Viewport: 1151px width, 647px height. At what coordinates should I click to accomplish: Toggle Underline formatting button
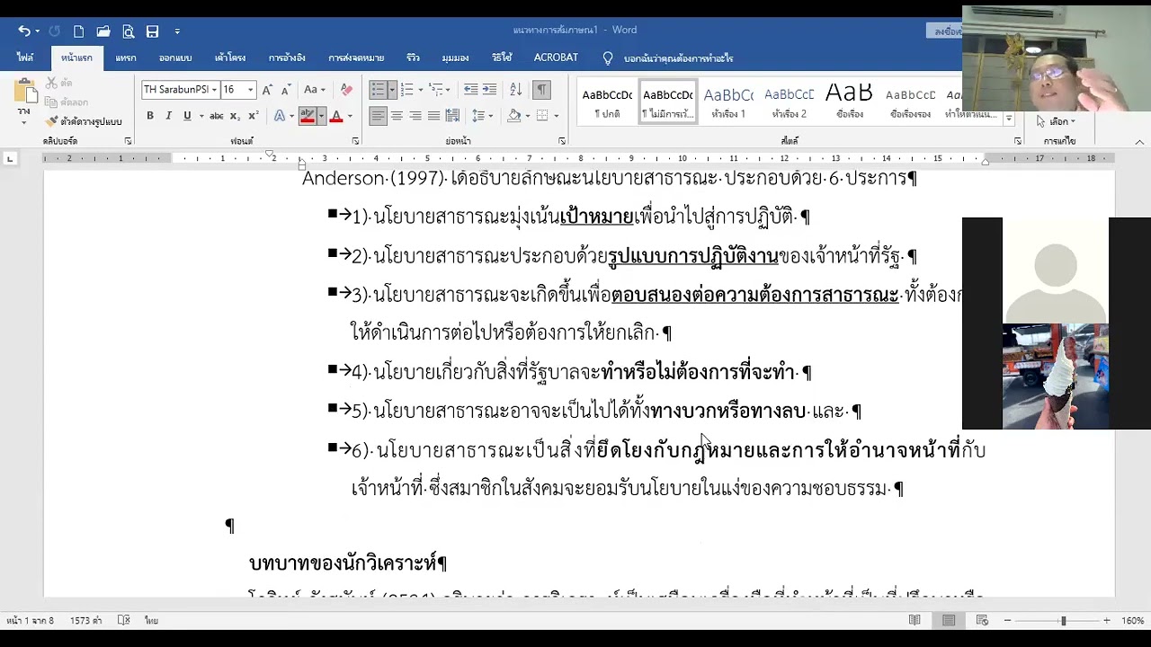tap(187, 116)
